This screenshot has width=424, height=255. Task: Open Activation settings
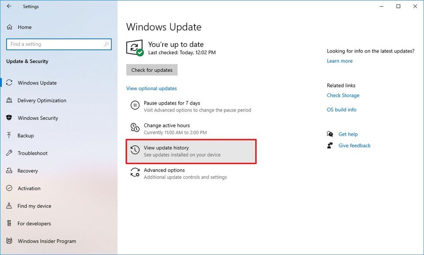point(29,189)
